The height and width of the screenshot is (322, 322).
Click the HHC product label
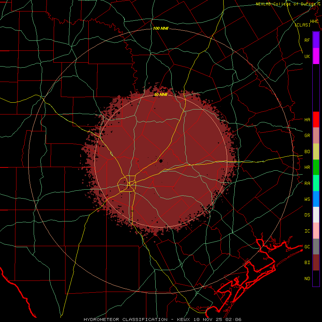(314, 21)
